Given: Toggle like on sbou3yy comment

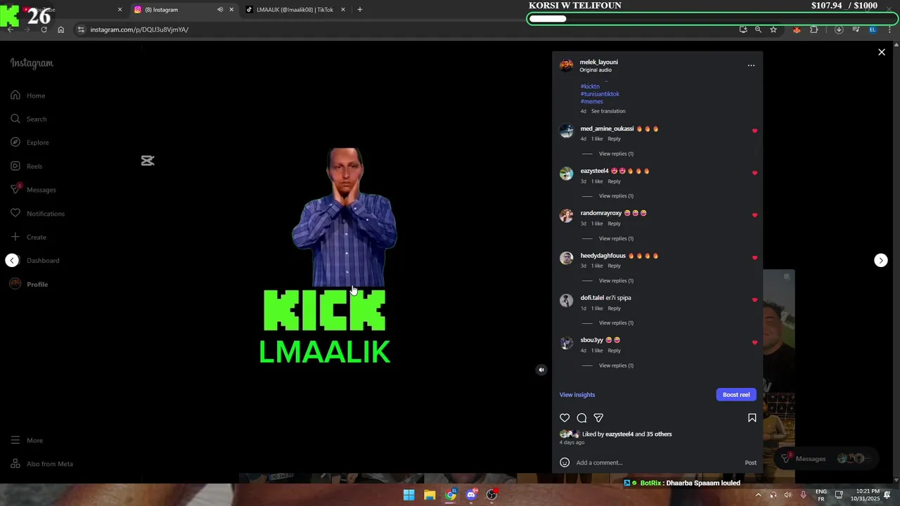Looking at the screenshot, I should (x=755, y=342).
